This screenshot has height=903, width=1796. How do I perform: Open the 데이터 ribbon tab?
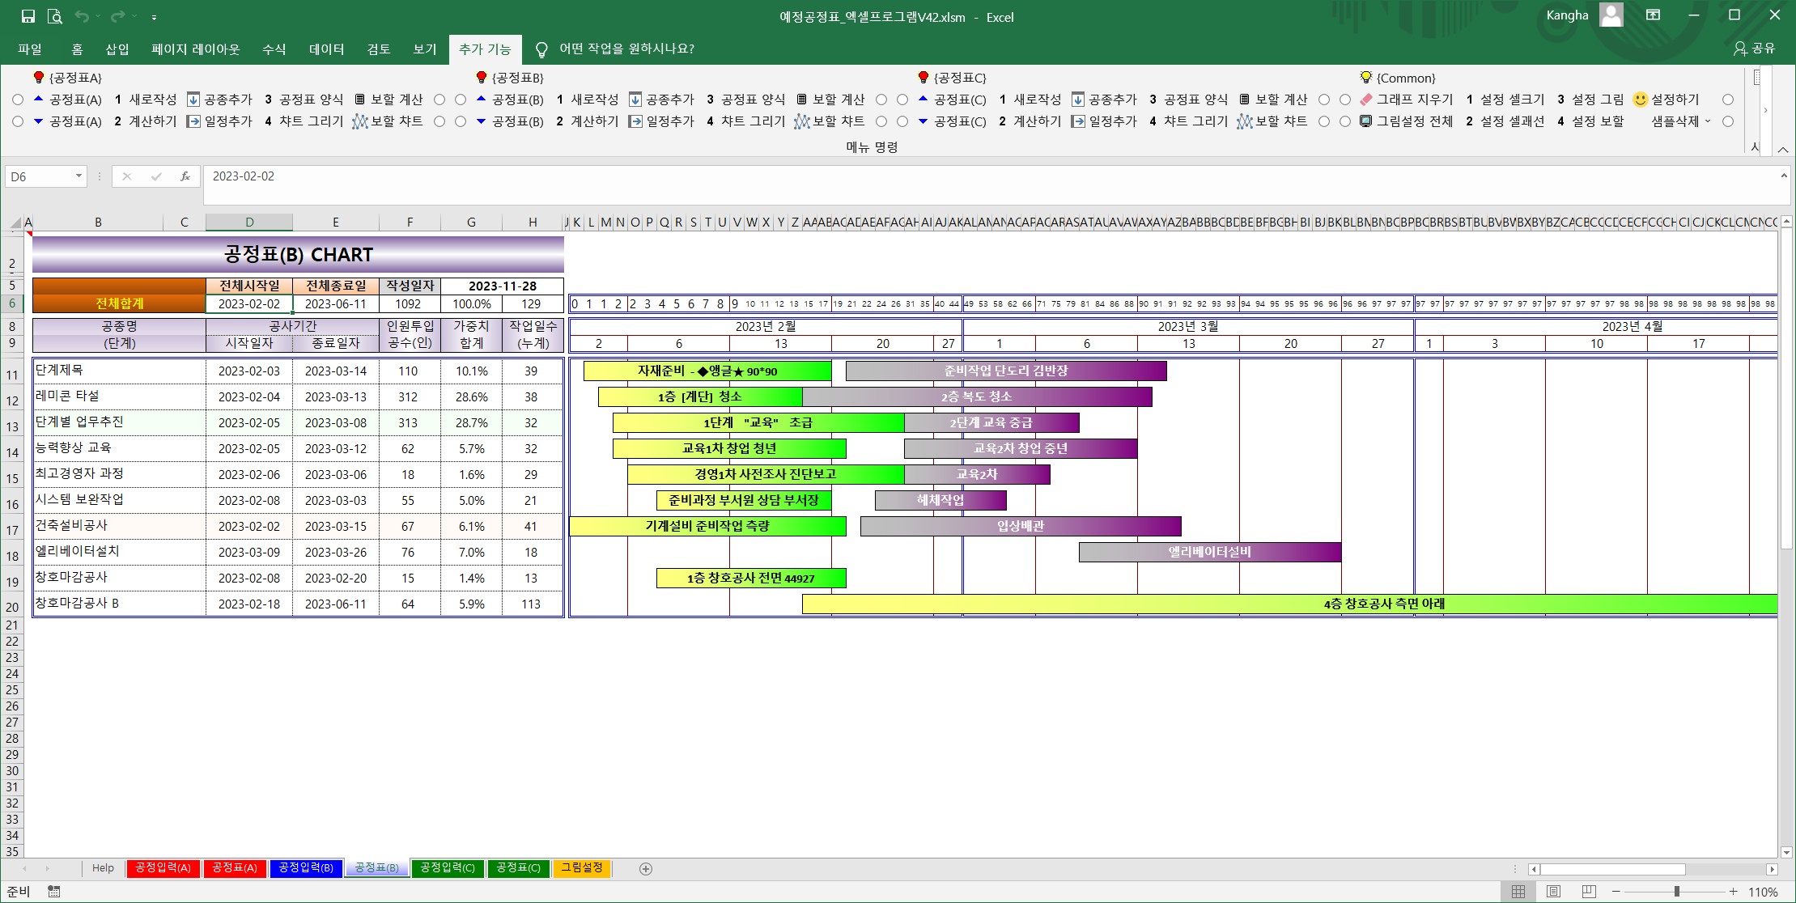pyautogui.click(x=326, y=49)
